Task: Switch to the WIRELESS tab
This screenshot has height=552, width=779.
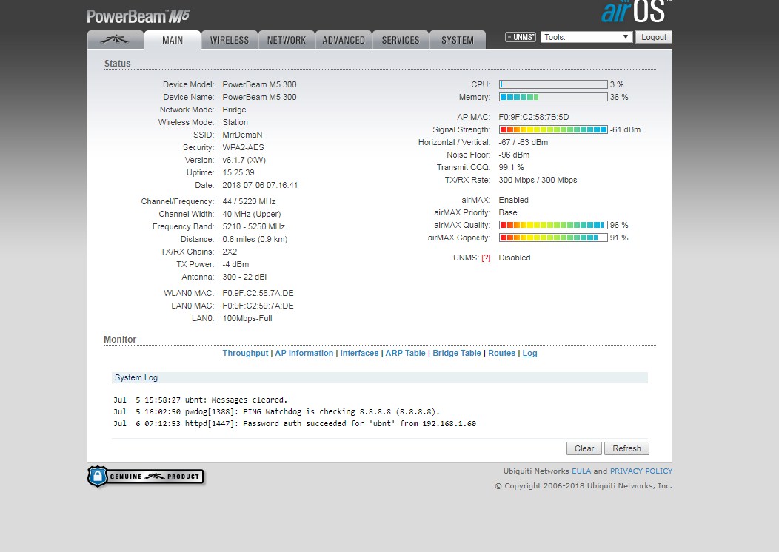Action: (x=229, y=40)
